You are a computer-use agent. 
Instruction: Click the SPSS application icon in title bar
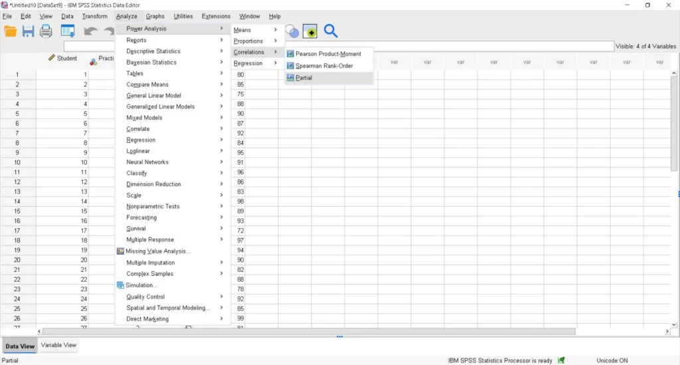pos(5,5)
